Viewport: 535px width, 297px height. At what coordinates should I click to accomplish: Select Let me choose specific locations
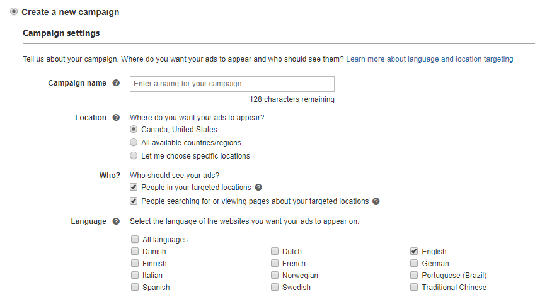(134, 155)
